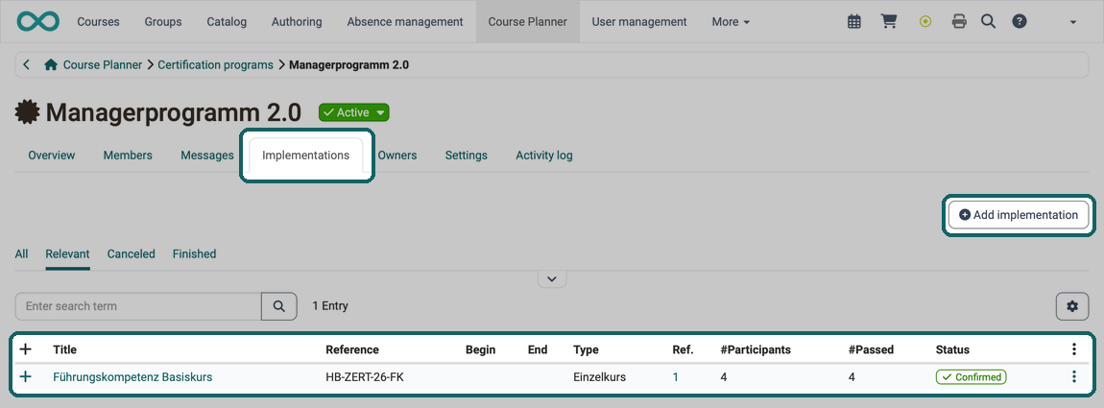The height and width of the screenshot is (408, 1104).
Task: Sort by the #Passed column header
Action: [x=871, y=349]
